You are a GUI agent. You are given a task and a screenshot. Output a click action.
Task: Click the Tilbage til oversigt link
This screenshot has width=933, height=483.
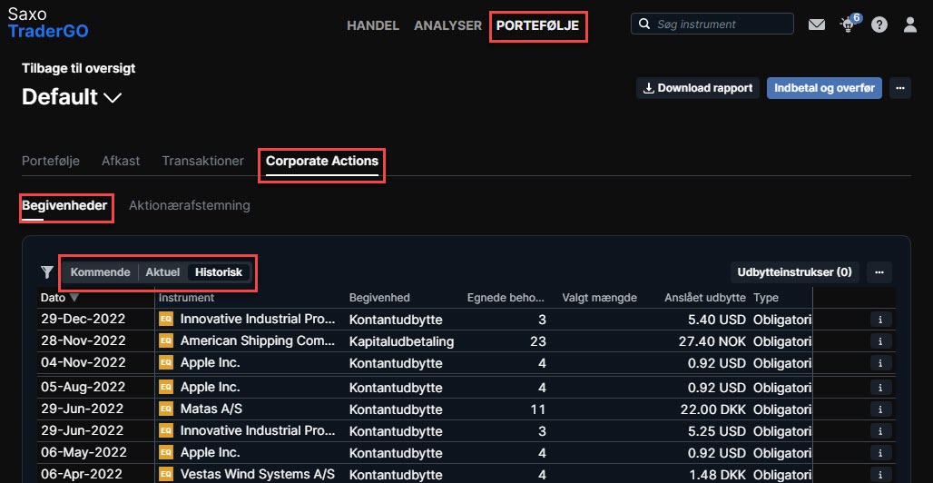click(x=79, y=68)
